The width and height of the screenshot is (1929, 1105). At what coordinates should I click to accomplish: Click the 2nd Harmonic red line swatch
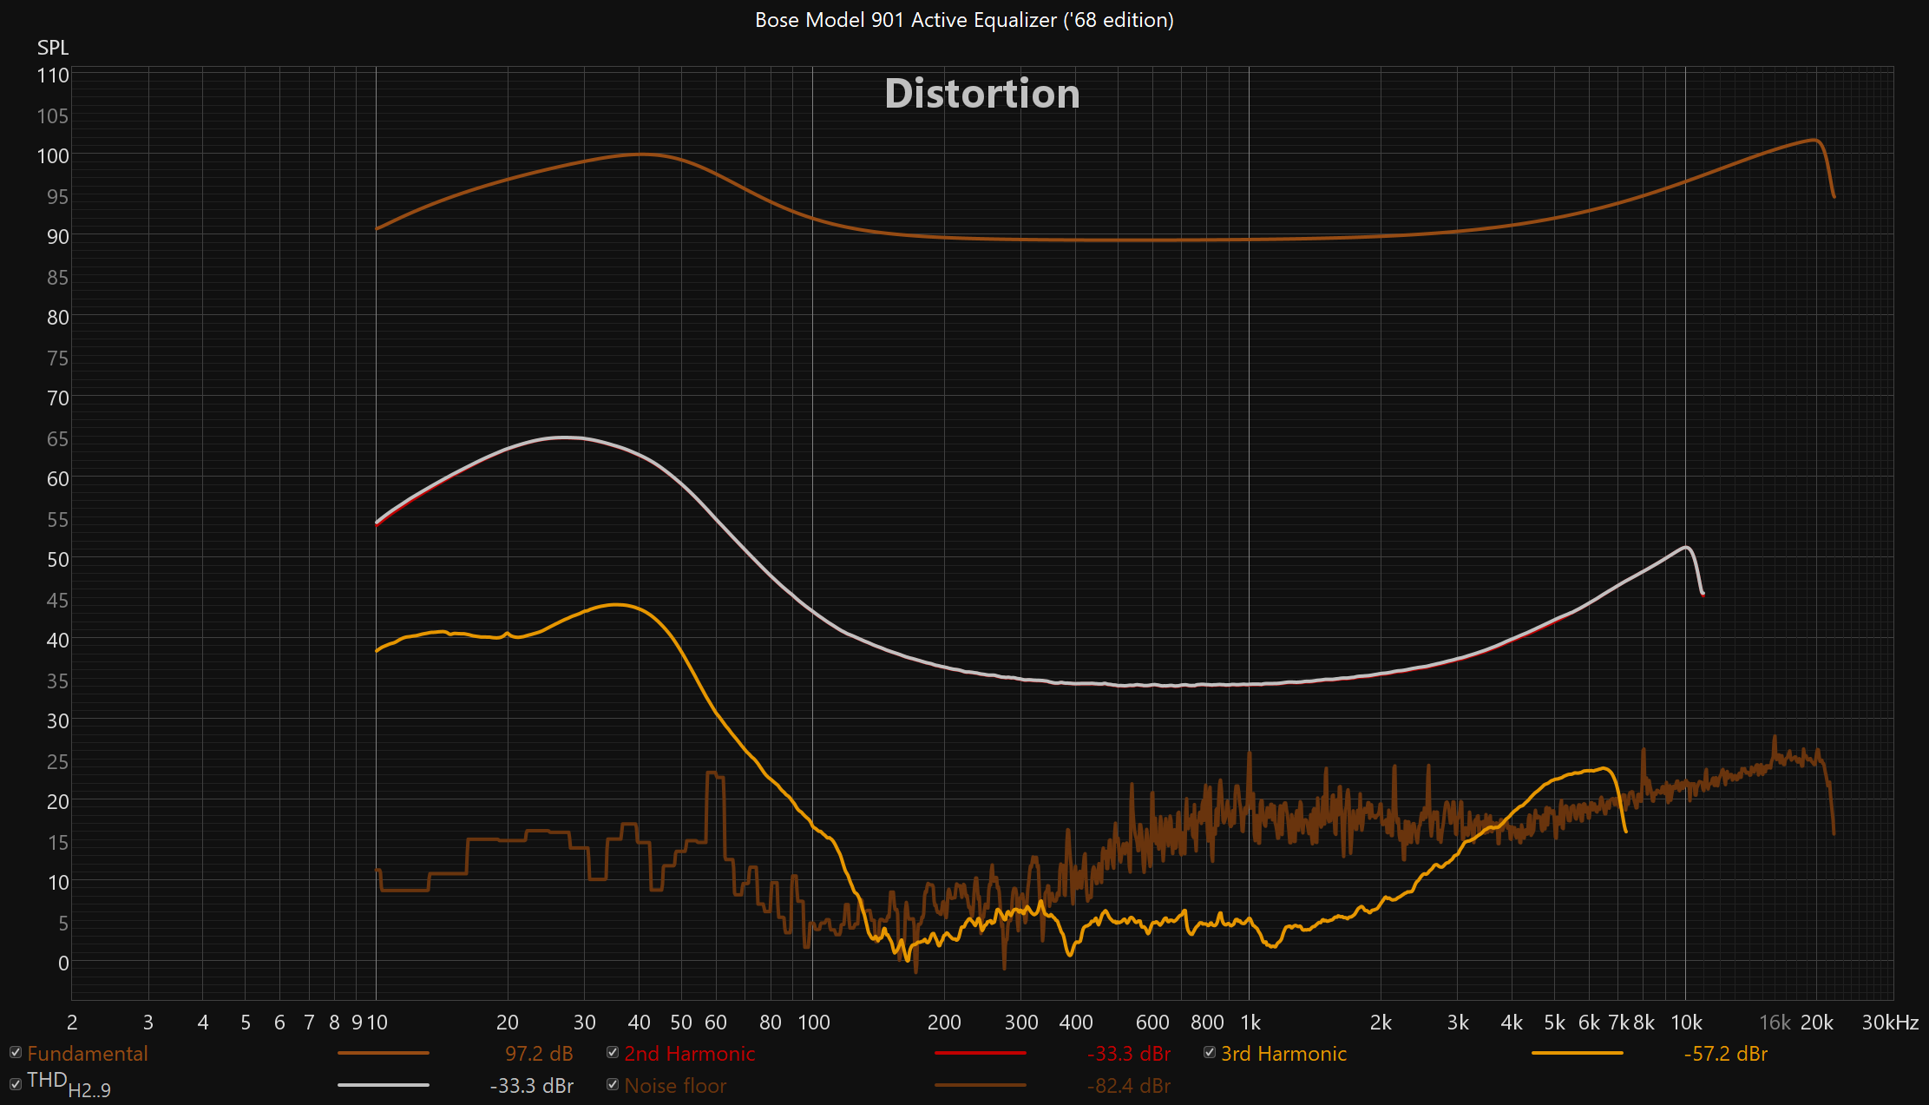coord(981,1053)
